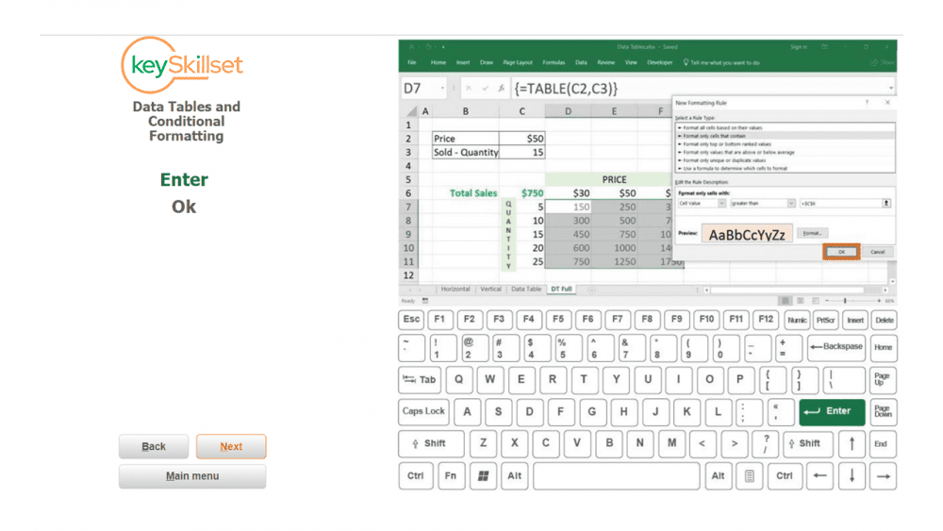943x531 pixels.
Task: Select the Normal view status bar icon
Action: click(785, 301)
